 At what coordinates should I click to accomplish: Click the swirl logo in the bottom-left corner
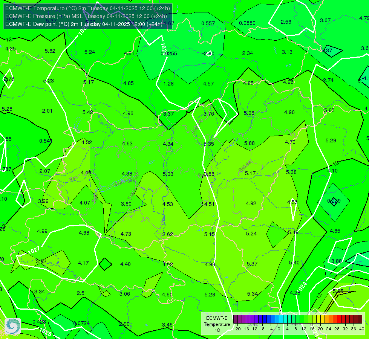[13, 326]
